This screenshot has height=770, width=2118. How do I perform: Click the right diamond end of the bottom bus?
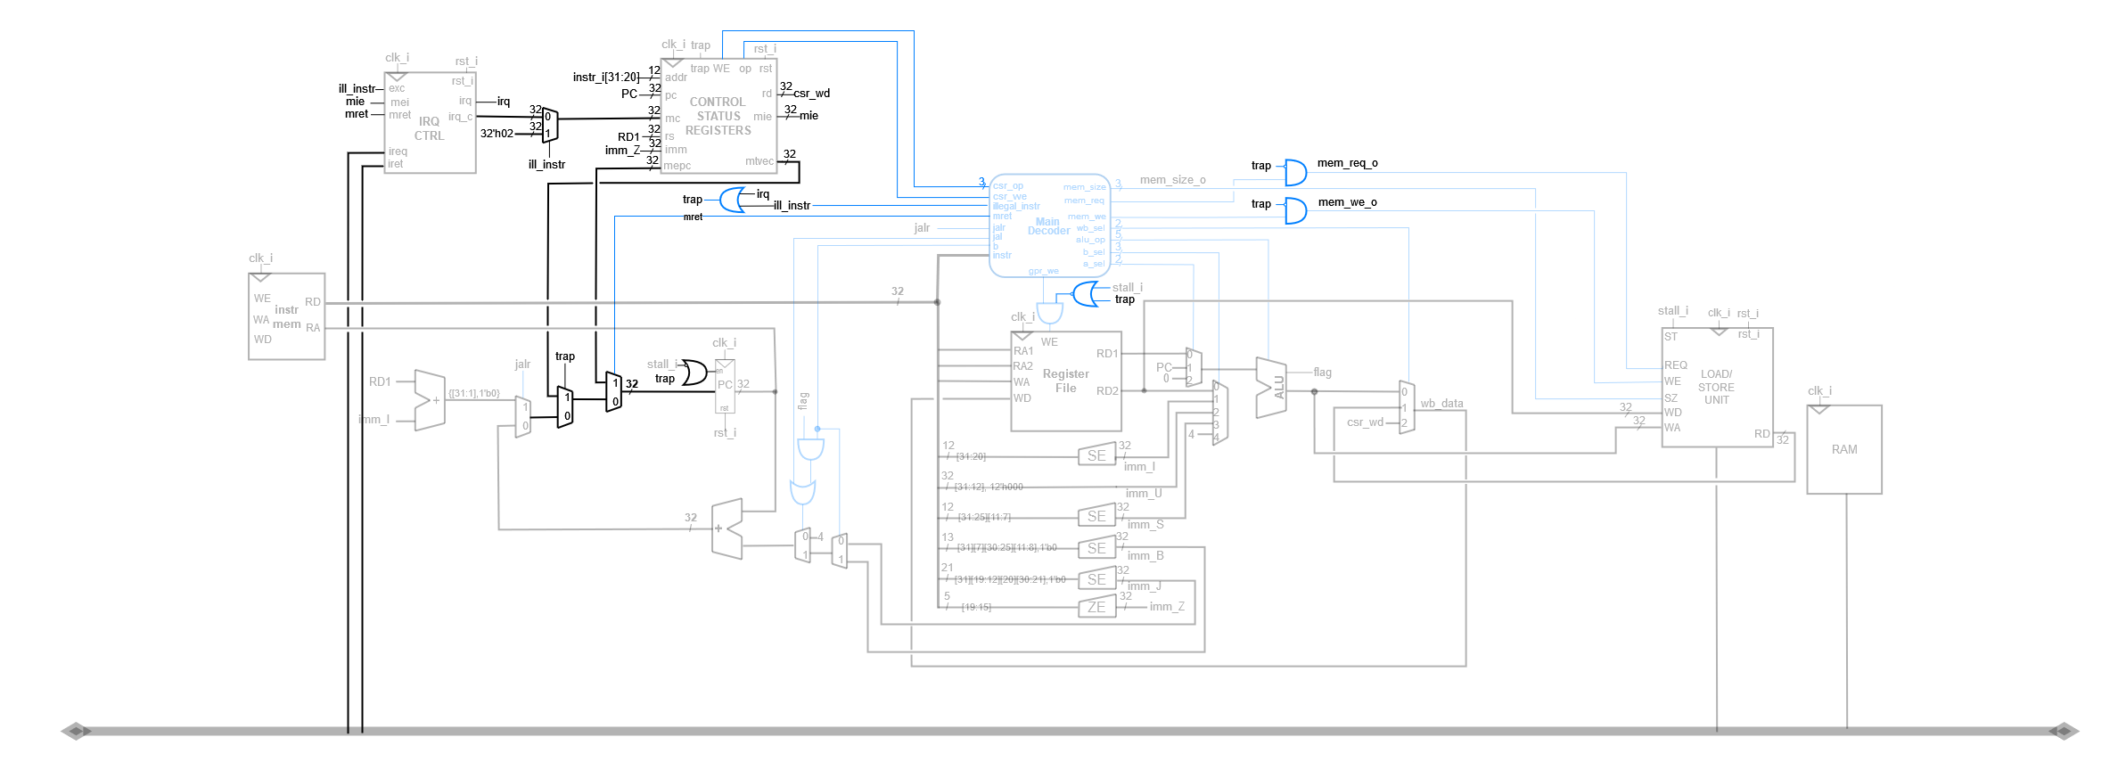click(x=2064, y=731)
